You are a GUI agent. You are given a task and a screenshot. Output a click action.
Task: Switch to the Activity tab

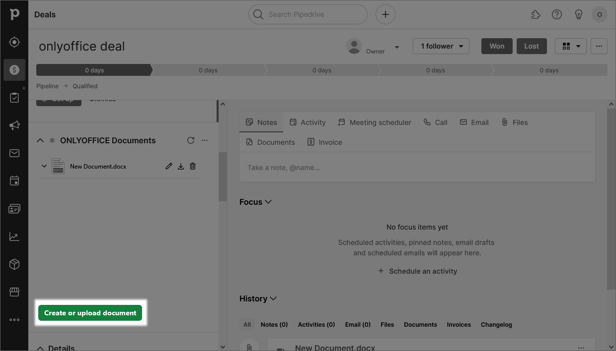308,122
